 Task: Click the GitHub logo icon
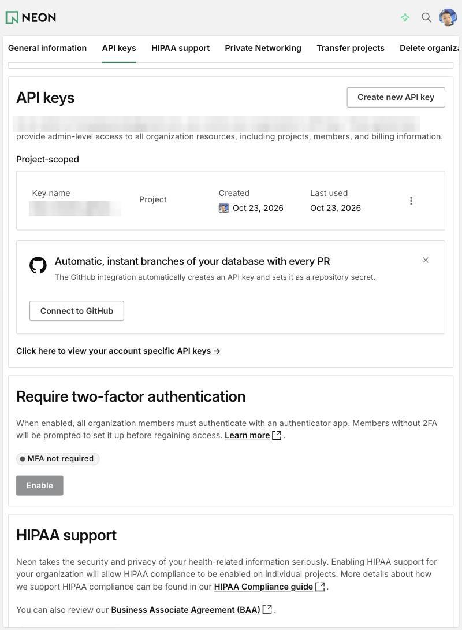coord(38,265)
